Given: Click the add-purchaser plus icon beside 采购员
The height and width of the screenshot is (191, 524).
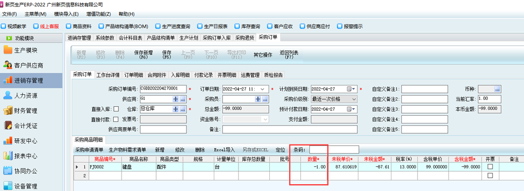Looking at the screenshot, I should point(258,99).
